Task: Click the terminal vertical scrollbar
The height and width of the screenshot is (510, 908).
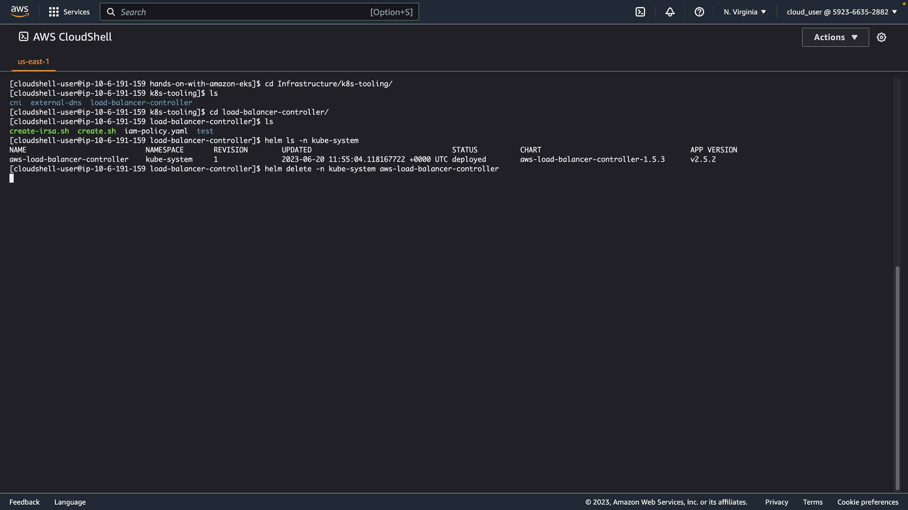Action: tap(897, 378)
